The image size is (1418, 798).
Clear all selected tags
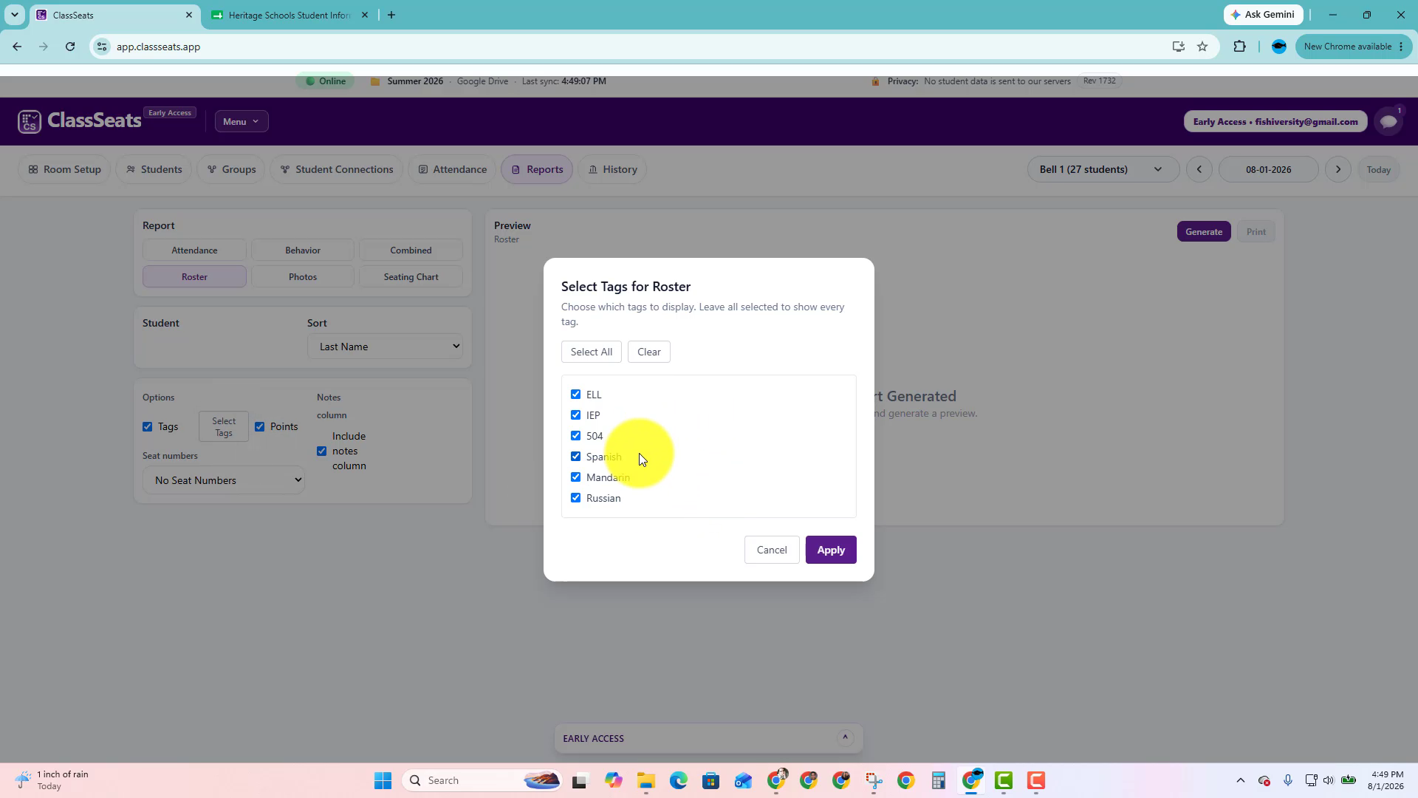coord(649,352)
